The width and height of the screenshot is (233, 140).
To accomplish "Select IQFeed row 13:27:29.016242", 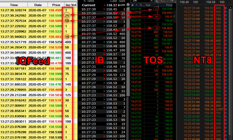I will click(x=39, y=100).
